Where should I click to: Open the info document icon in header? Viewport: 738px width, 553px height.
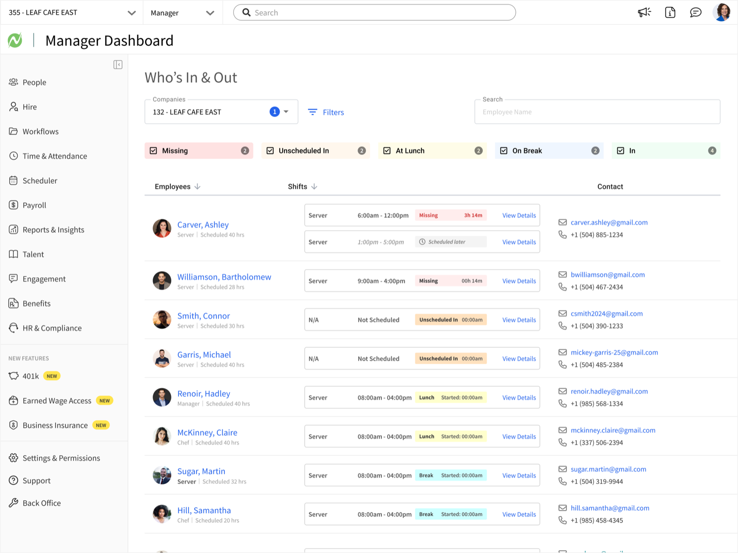pyautogui.click(x=670, y=12)
